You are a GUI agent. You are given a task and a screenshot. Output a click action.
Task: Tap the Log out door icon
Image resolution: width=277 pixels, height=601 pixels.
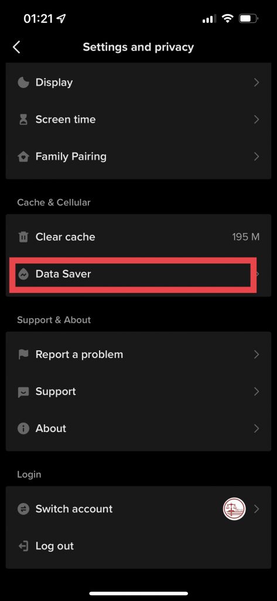[23, 546]
